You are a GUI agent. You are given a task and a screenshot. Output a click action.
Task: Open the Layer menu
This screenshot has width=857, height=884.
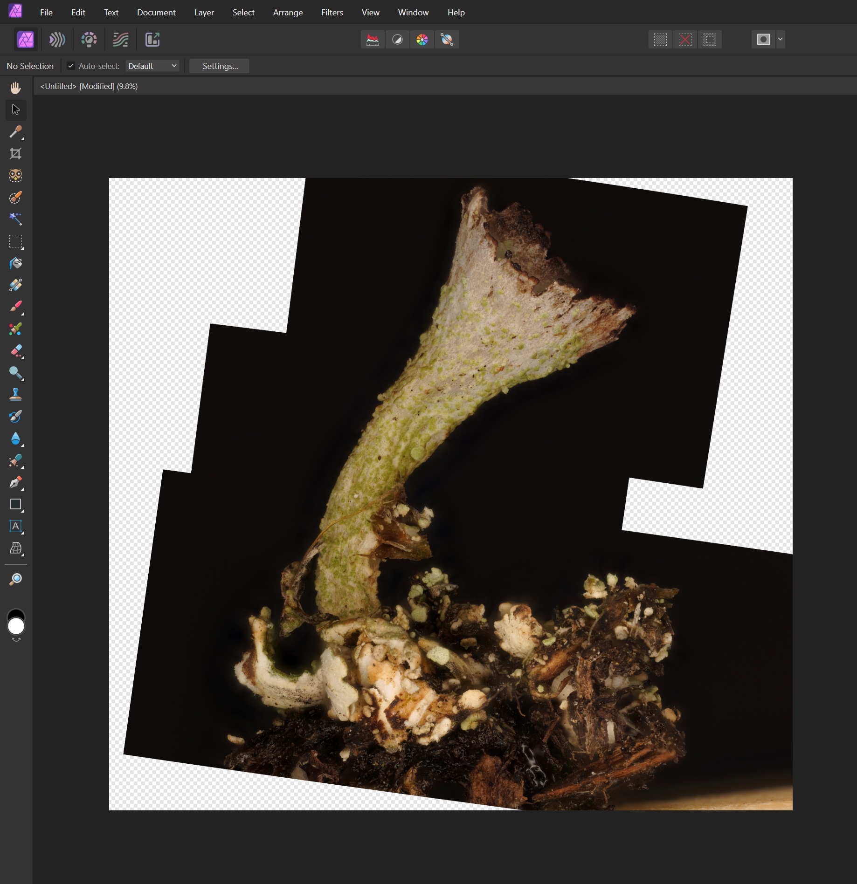coord(204,13)
